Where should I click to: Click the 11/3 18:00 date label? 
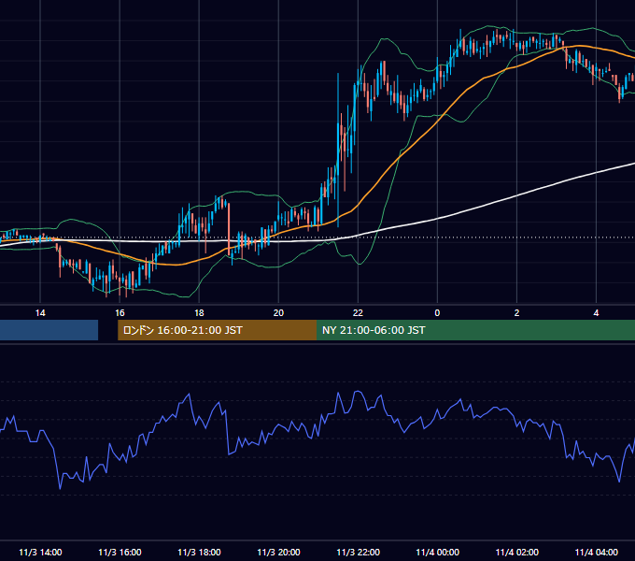pos(199,552)
